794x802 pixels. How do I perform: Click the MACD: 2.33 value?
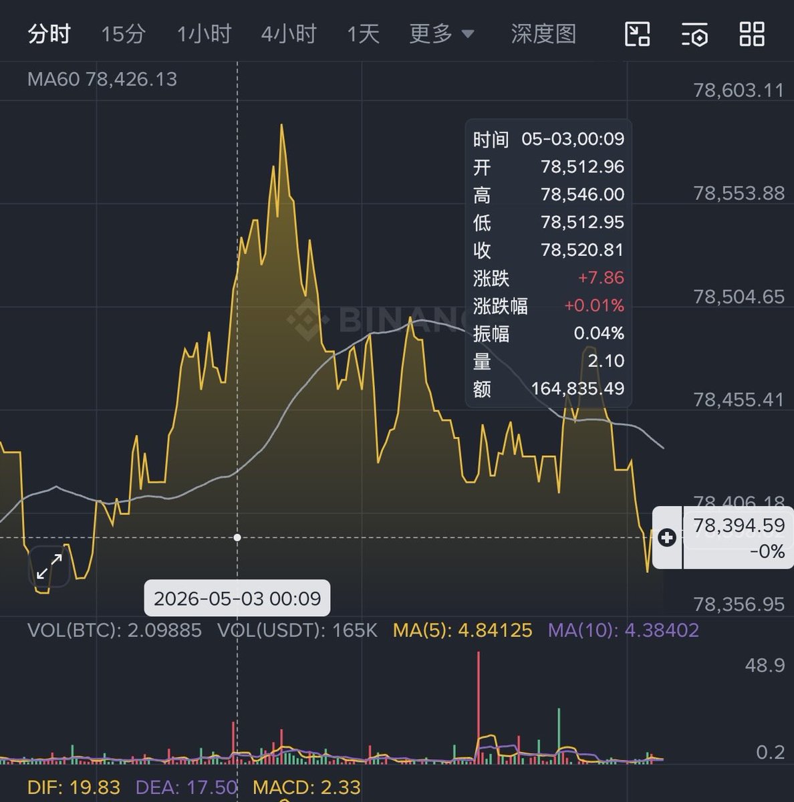307,788
